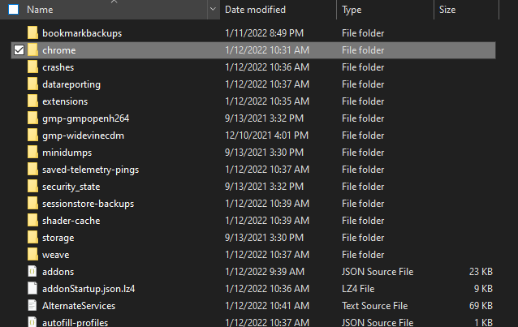Screen dimensions: 518x327
Task: Click the extensions folder icon
Action: coord(32,101)
